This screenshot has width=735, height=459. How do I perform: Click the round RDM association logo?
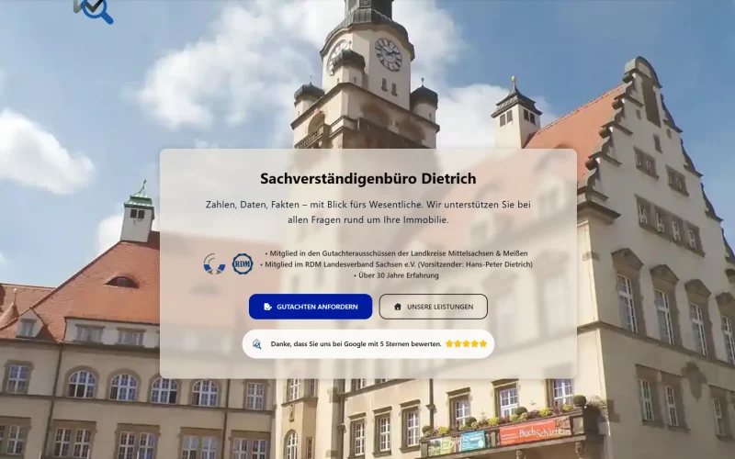coord(243,263)
